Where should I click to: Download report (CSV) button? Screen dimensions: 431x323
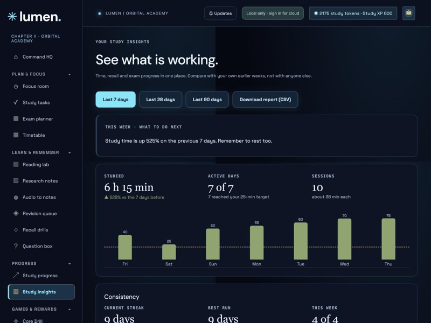(x=265, y=100)
